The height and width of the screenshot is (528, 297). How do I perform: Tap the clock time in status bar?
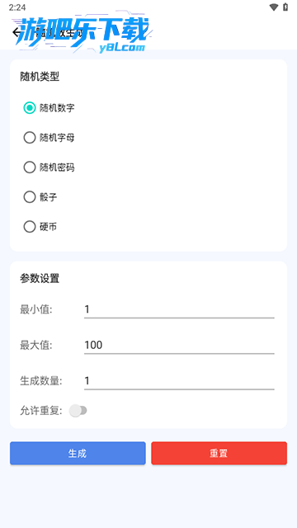pyautogui.click(x=17, y=7)
